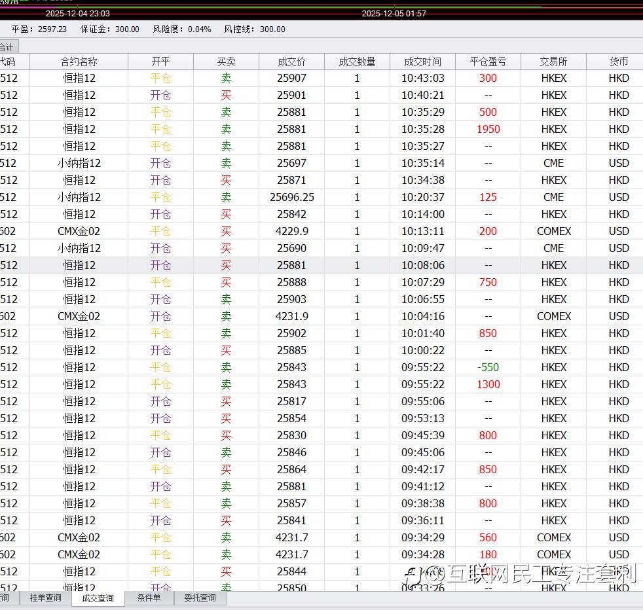Image resolution: width=643 pixels, height=610 pixels.
Task: Click profit 180 at 09:34:28
Action: pyautogui.click(x=488, y=554)
